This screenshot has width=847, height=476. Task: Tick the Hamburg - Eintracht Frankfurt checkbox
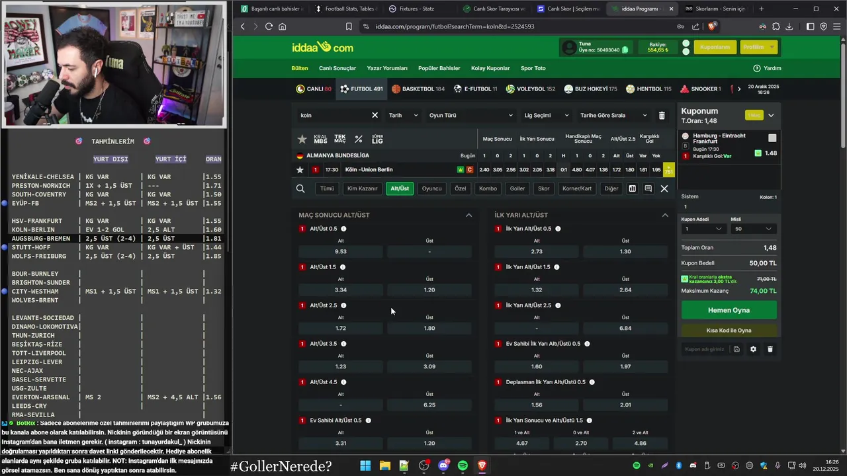772,138
